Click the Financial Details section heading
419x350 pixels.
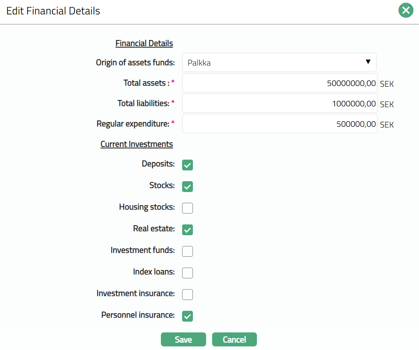click(144, 43)
